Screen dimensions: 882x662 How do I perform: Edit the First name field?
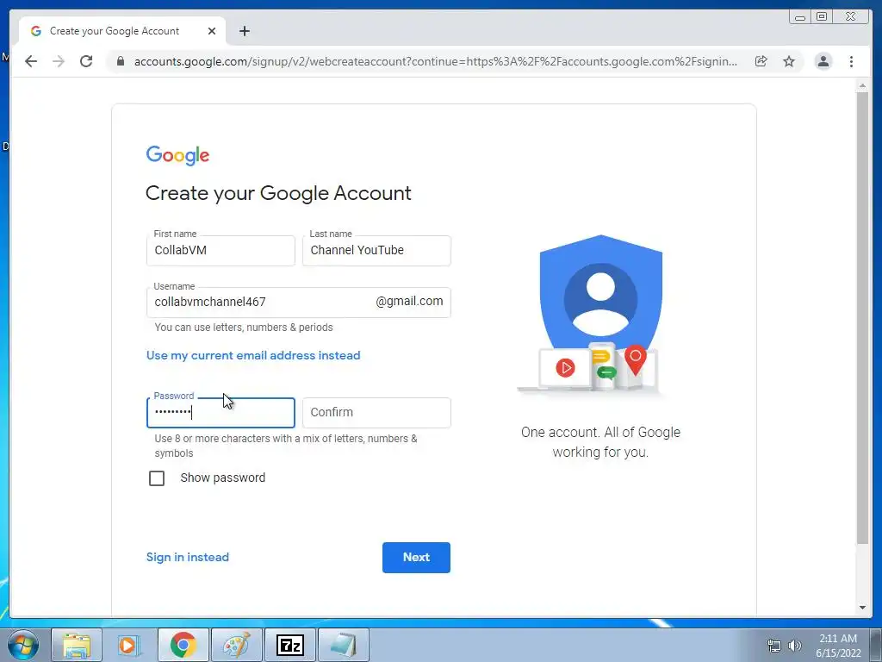tap(220, 251)
